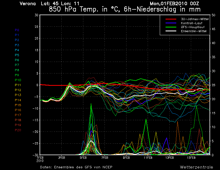The width and height of the screenshot is (220, 170).
Task: Click the 30 °C mark on left axis
Action: (x=36, y=15)
